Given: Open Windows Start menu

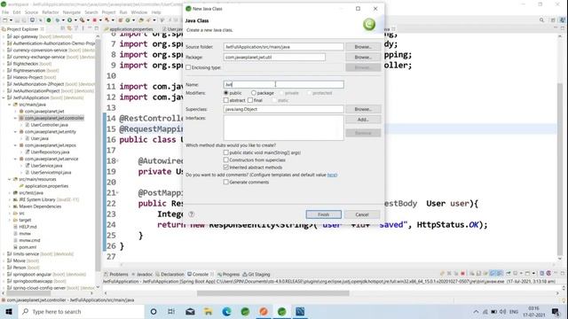Looking at the screenshot, I should pos(9,311).
